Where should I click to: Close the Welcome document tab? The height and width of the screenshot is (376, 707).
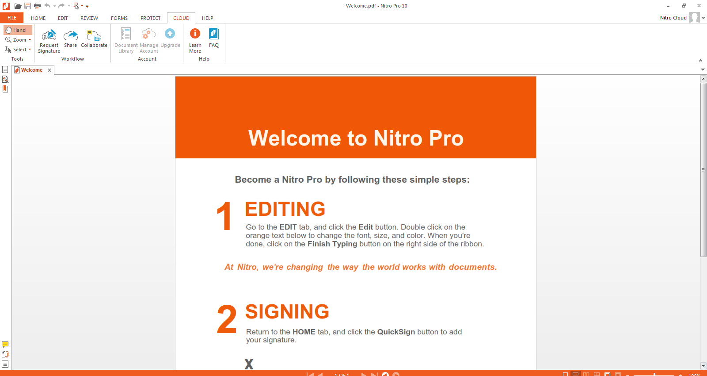coord(49,70)
